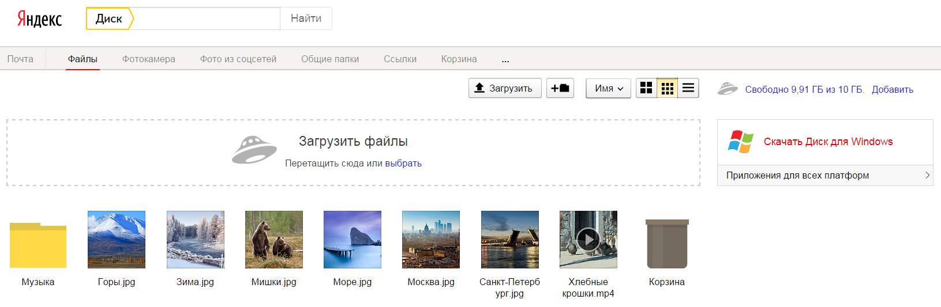
Task: Show more tabs via the ellipsis
Action: click(505, 60)
